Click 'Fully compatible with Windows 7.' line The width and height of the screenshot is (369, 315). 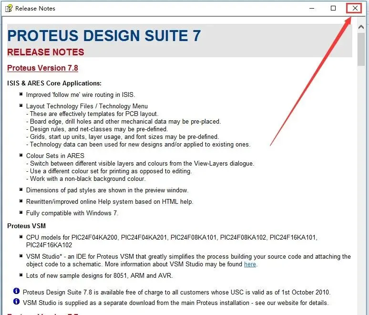tap(72, 213)
